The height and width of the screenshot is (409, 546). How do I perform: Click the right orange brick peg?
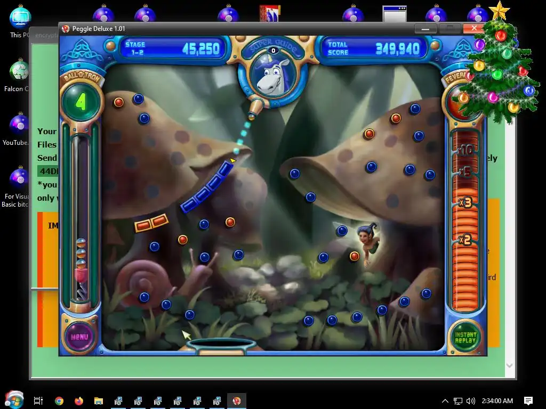pyautogui.click(x=159, y=221)
